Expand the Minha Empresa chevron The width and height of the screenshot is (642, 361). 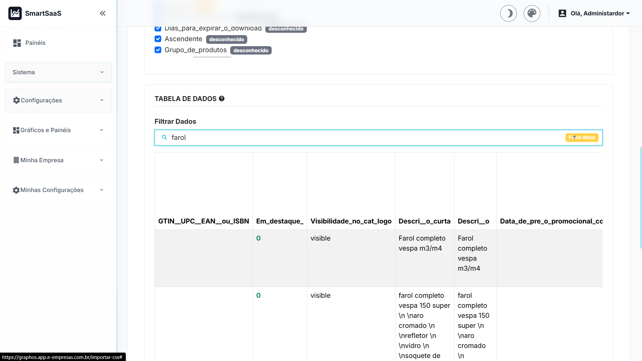coord(101,160)
